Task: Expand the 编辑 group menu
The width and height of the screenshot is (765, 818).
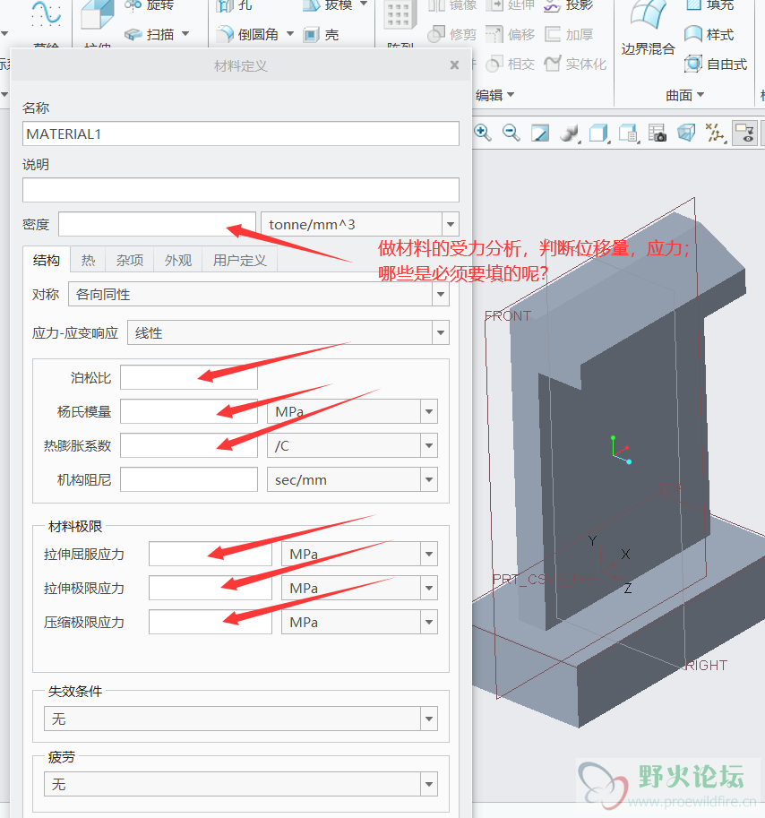Action: 494,95
